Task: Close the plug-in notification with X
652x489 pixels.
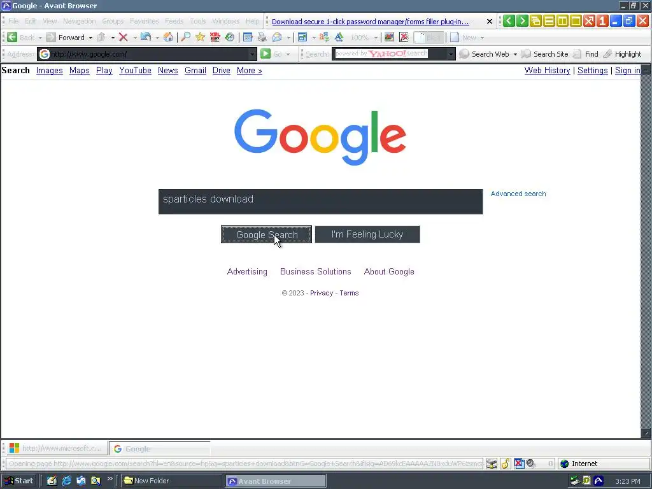Action: pos(490,21)
